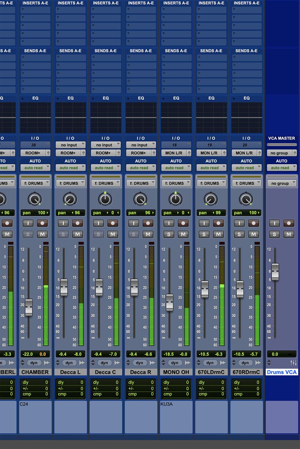Enable record on the CHAMBER track
The width and height of the screenshot is (300, 449).
coord(42,223)
